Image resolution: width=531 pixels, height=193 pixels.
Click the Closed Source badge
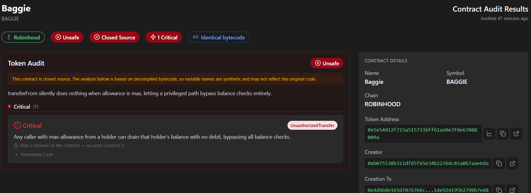[115, 37]
